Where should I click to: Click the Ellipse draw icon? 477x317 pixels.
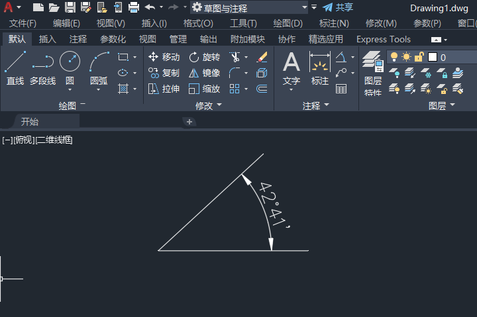point(123,73)
